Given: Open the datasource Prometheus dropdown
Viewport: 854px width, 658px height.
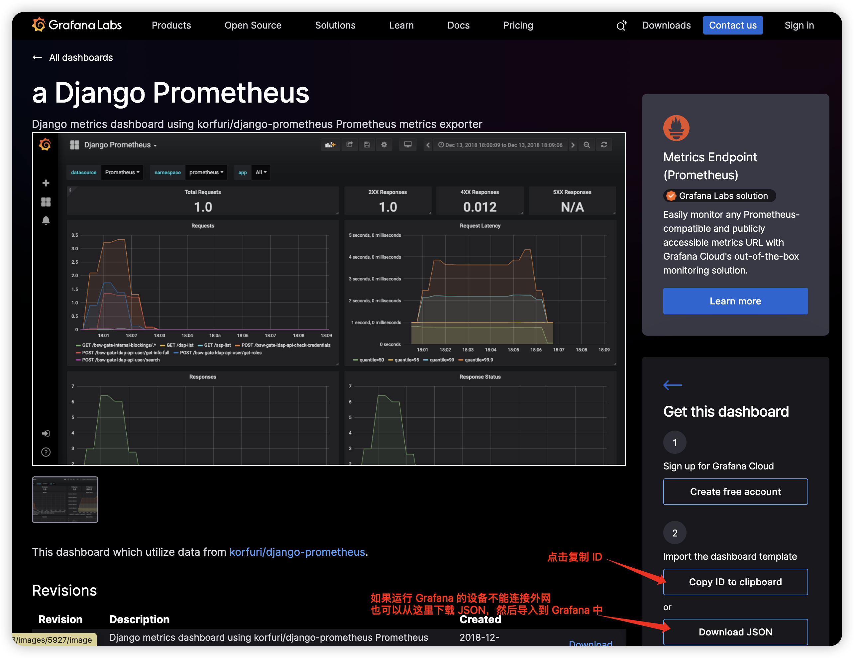Looking at the screenshot, I should pyautogui.click(x=122, y=172).
